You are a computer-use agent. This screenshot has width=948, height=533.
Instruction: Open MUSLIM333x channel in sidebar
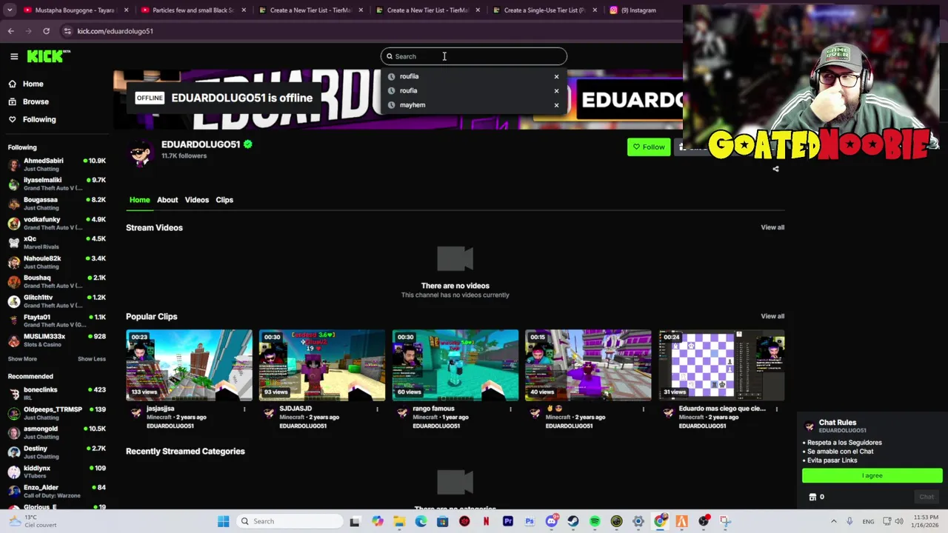[x=56, y=340]
